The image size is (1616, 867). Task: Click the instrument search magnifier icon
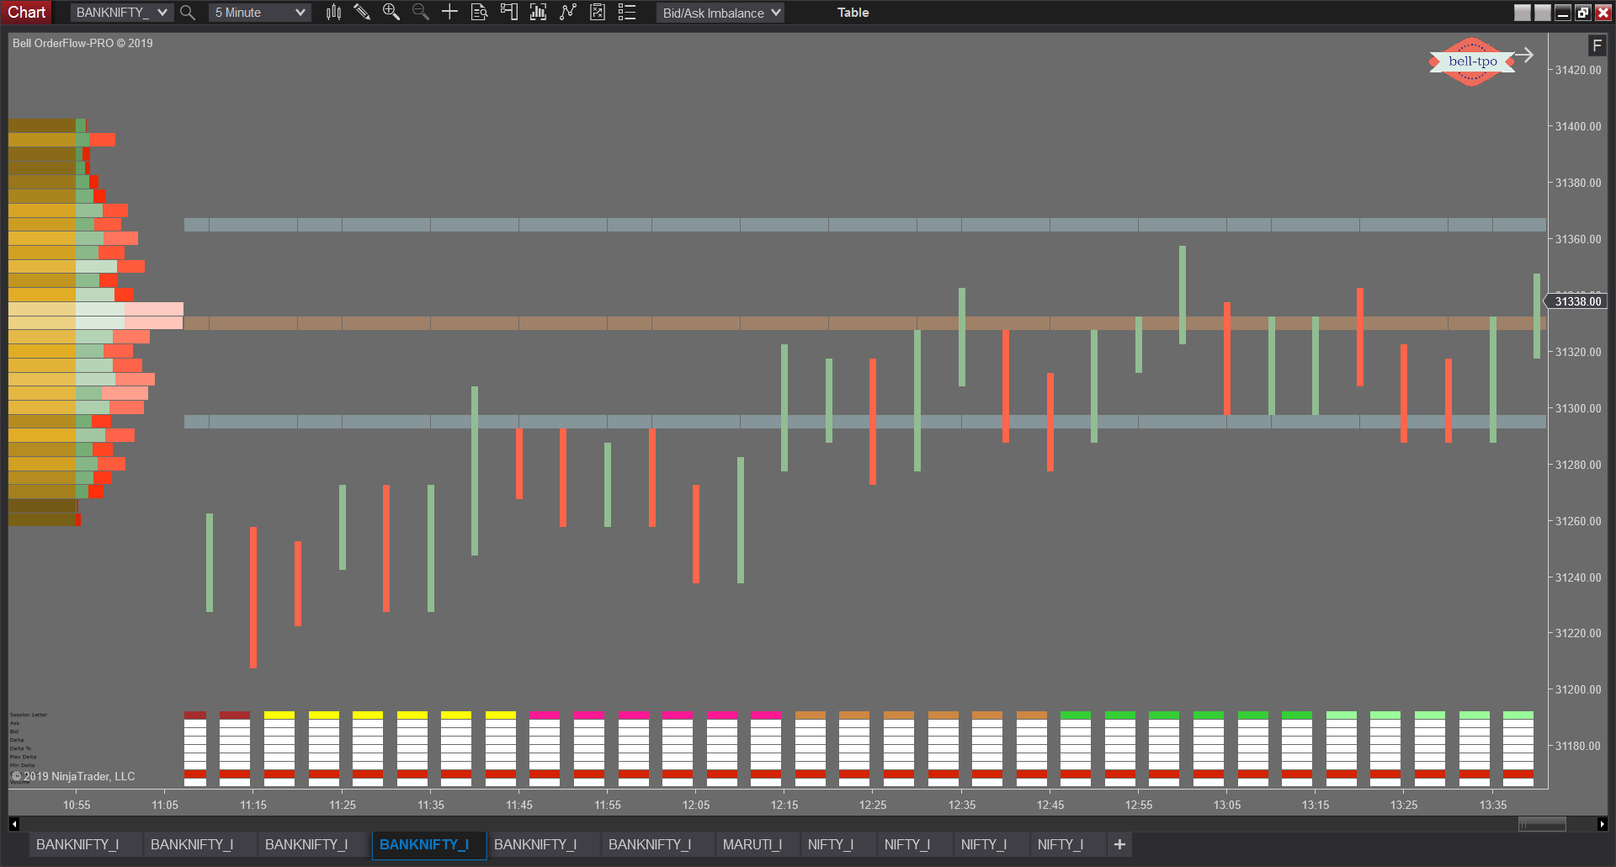point(188,13)
